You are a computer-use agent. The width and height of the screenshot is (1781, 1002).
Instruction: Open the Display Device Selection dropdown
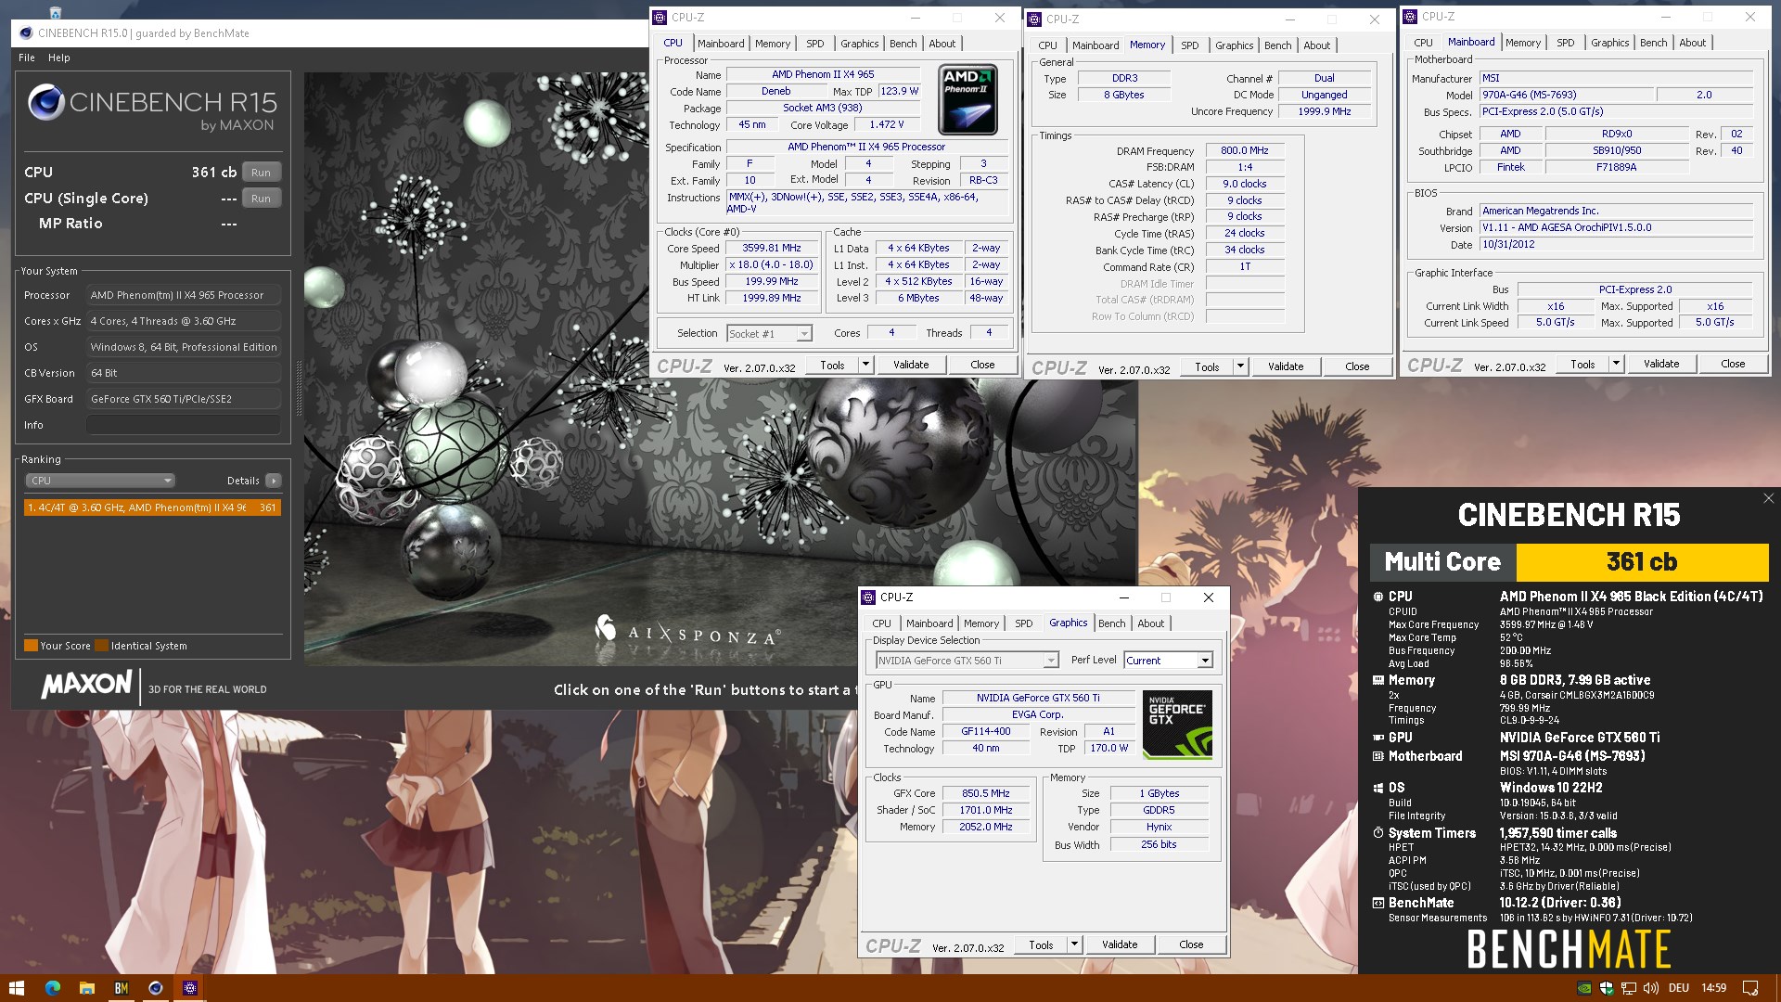click(967, 661)
